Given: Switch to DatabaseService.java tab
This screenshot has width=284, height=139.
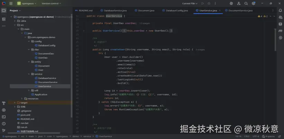Looking at the screenshot, I should (113, 10).
